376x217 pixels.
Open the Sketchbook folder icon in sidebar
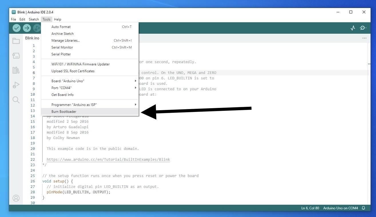16,41
